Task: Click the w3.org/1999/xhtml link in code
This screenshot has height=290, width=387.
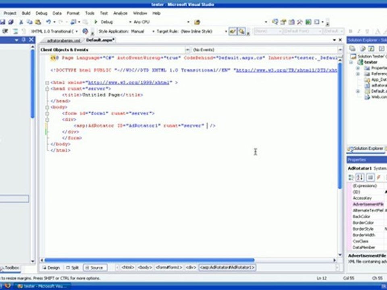Action: click(129, 83)
